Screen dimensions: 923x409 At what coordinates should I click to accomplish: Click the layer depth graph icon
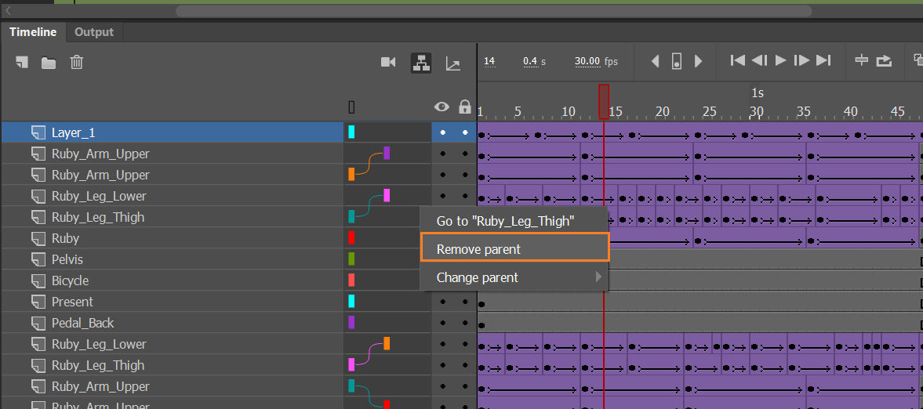point(452,63)
